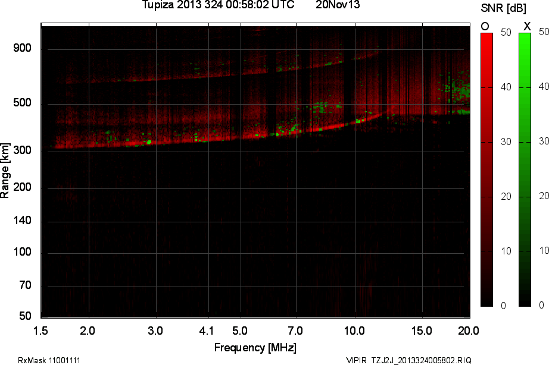Click the file name 'VIPIR TZJ2J_2013324005802.RIQ'

point(408,360)
